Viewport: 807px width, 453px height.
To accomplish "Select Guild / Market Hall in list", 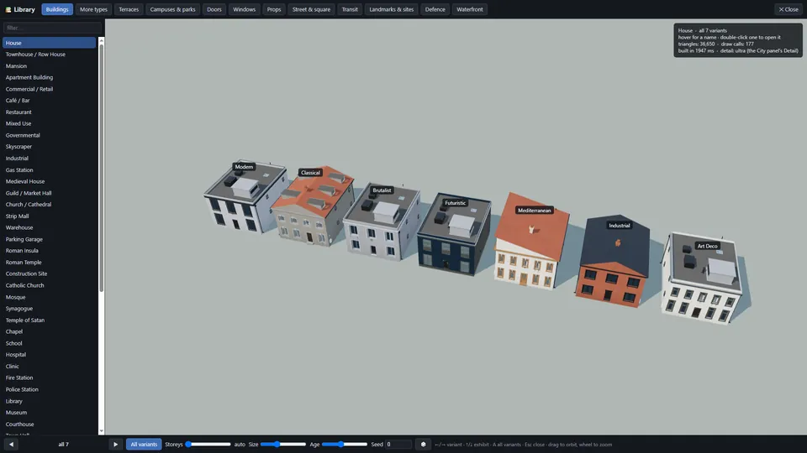I will (x=50, y=193).
